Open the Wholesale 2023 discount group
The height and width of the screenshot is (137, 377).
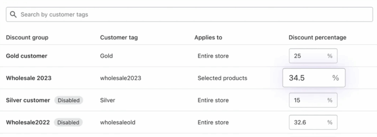(x=29, y=78)
